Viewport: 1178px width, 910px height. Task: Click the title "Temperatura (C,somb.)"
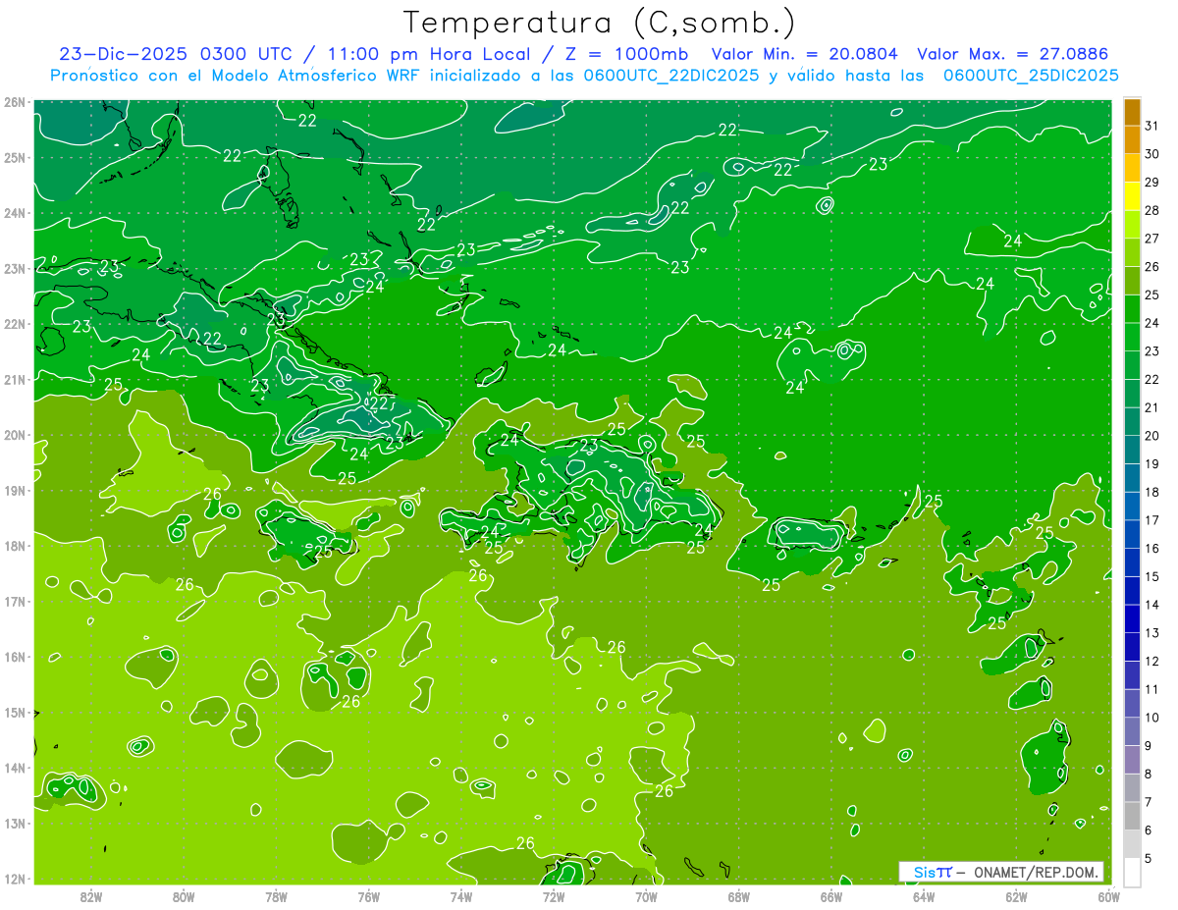click(599, 22)
